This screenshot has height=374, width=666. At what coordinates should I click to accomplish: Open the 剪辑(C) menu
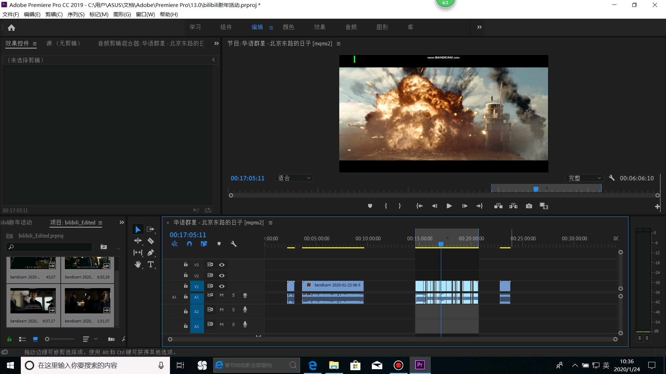(x=54, y=14)
